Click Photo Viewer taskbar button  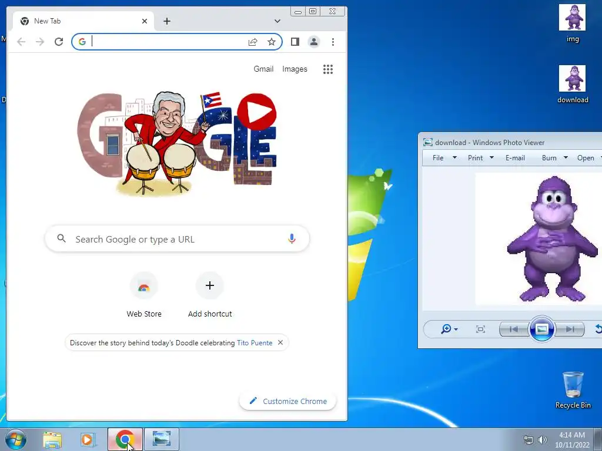coord(162,439)
